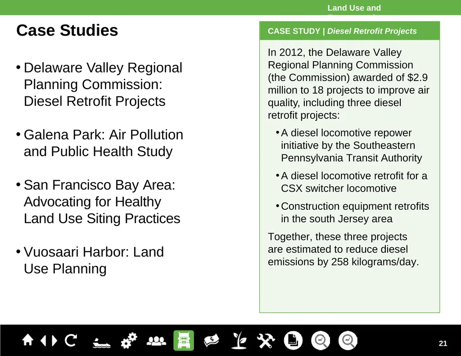Click the 'CSX switcher locomotive' bullet text

pyautogui.click(x=351, y=182)
